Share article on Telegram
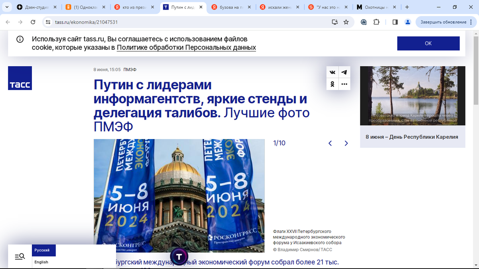The height and width of the screenshot is (269, 479). click(344, 72)
